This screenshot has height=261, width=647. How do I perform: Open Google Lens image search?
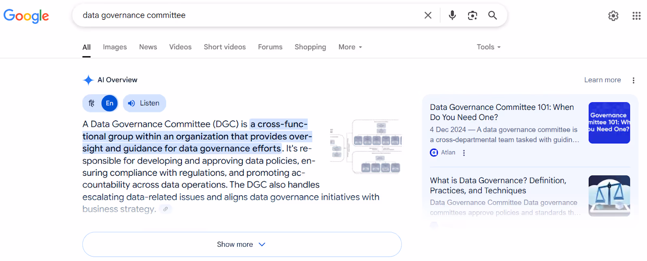click(472, 15)
